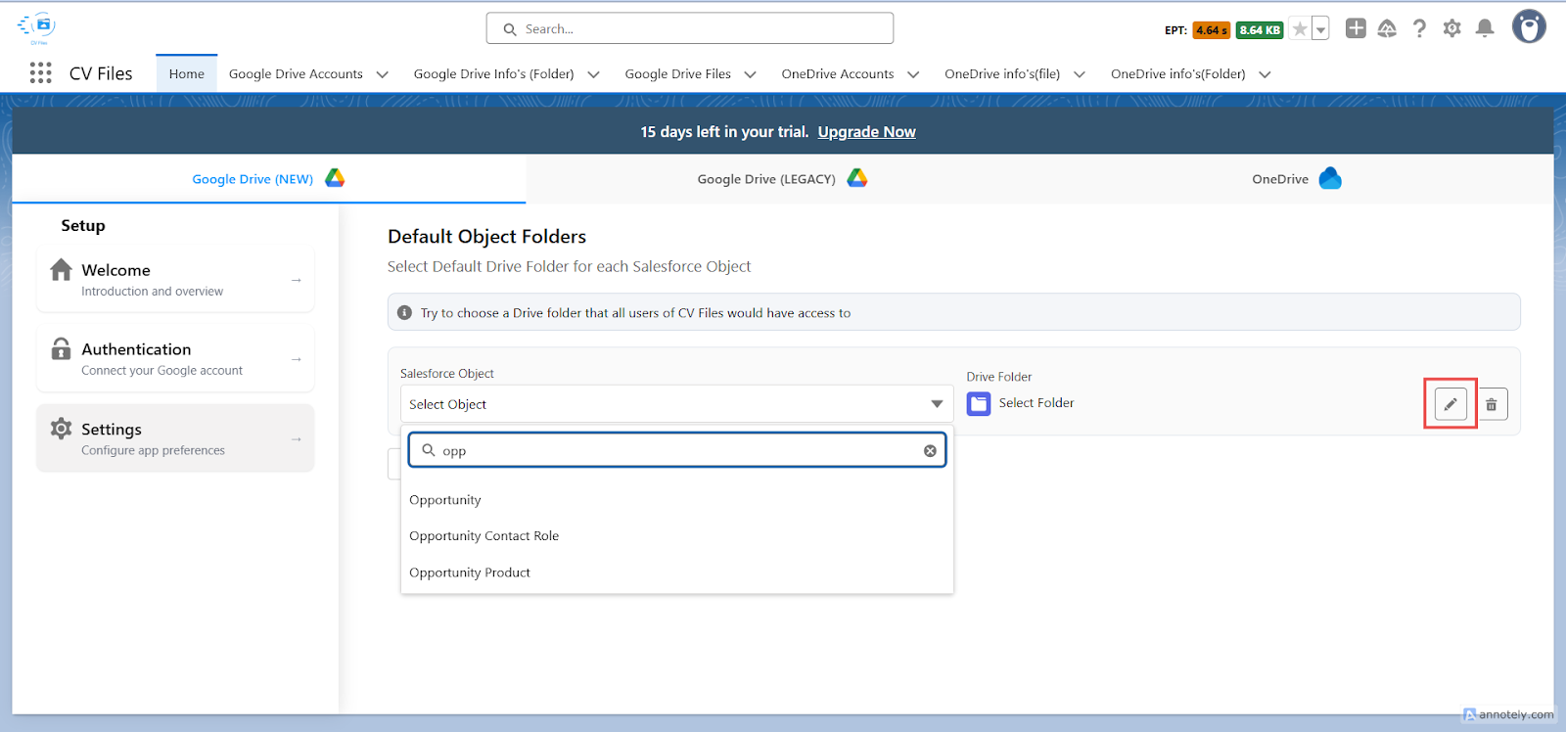Click the Upgrade Now link

(x=866, y=131)
